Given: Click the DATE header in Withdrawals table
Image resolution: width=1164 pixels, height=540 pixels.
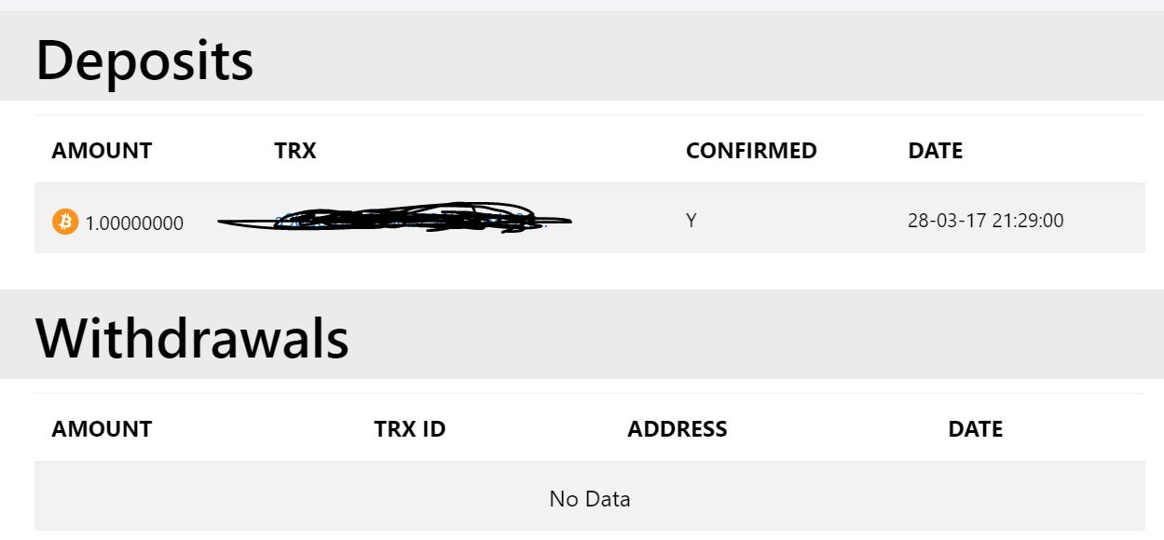Looking at the screenshot, I should 975,429.
